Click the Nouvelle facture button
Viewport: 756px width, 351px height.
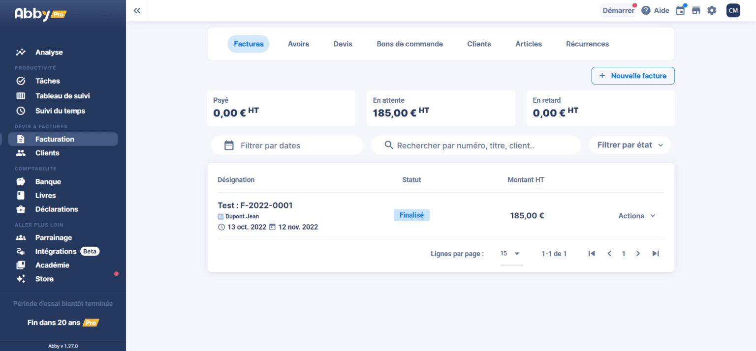point(632,76)
